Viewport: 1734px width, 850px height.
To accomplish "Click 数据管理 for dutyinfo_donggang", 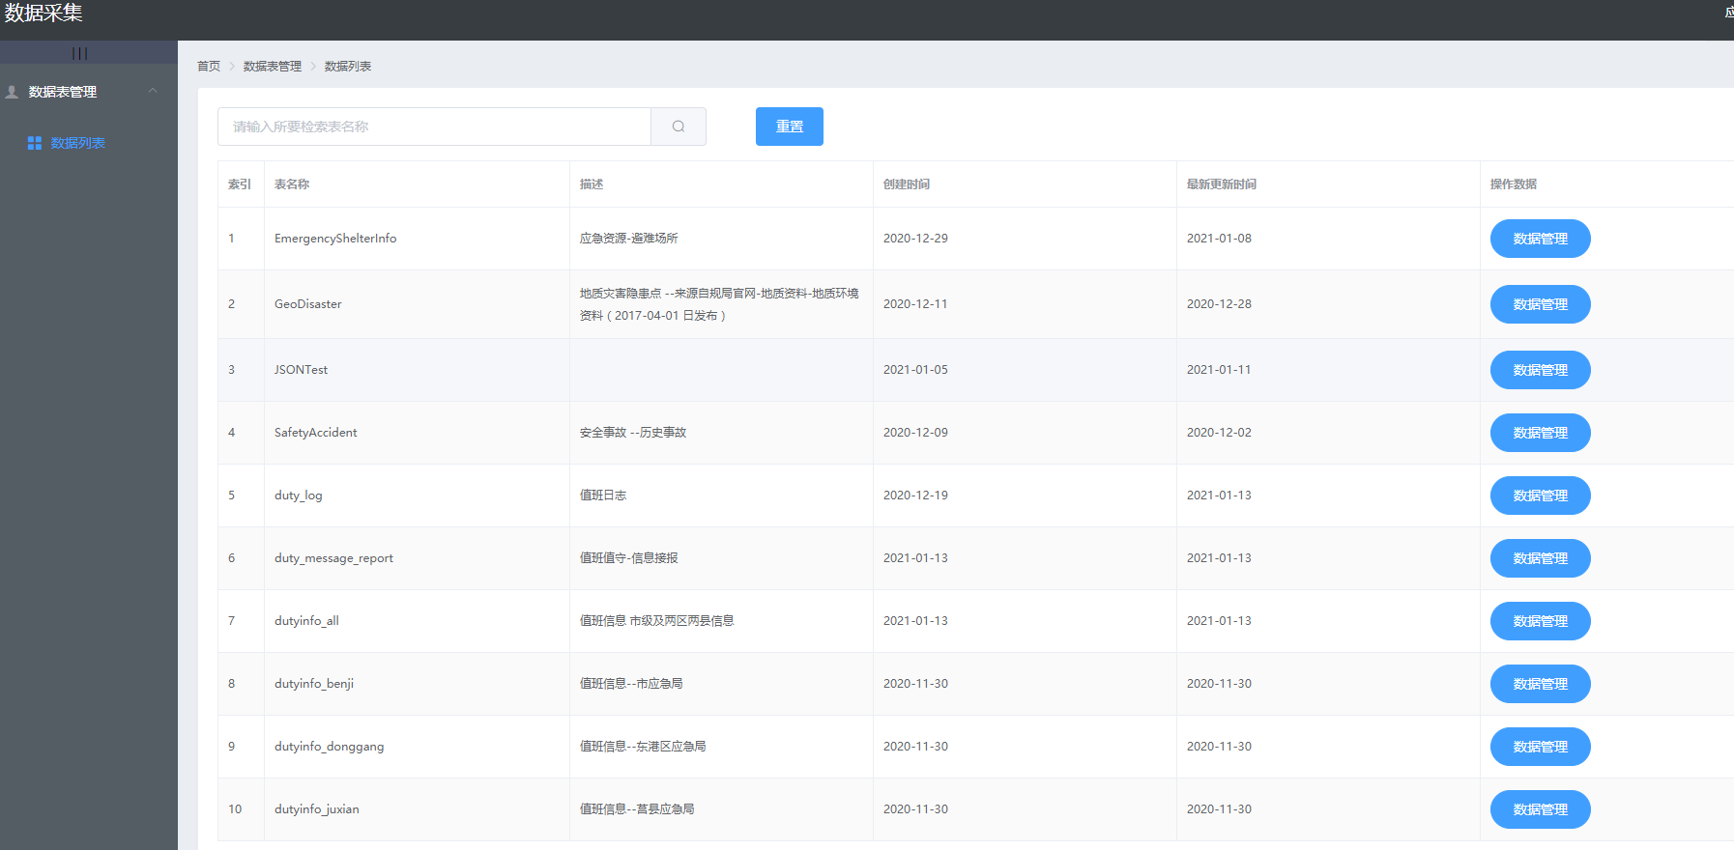I will pos(1540,747).
